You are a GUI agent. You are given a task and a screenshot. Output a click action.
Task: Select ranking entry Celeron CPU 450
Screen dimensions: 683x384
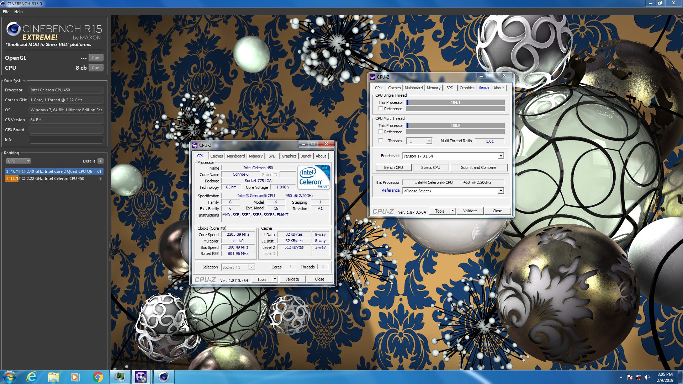pos(54,178)
